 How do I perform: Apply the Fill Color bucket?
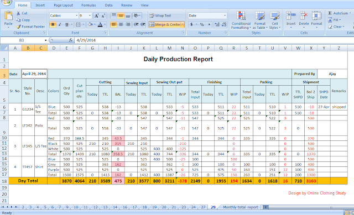point(90,24)
